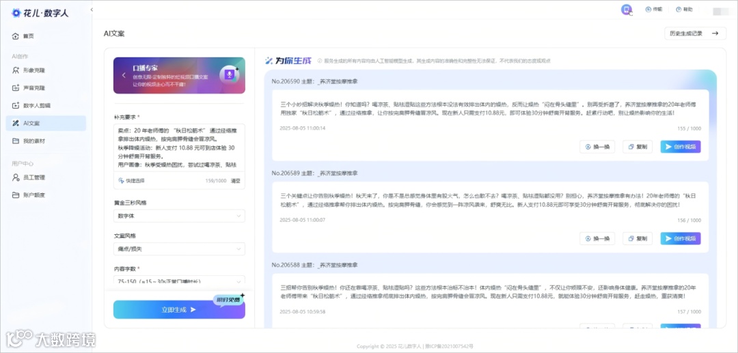The height and width of the screenshot is (353, 738).
Task: Click timestamp 2025-08-05 11:00:14
Action: [302, 128]
